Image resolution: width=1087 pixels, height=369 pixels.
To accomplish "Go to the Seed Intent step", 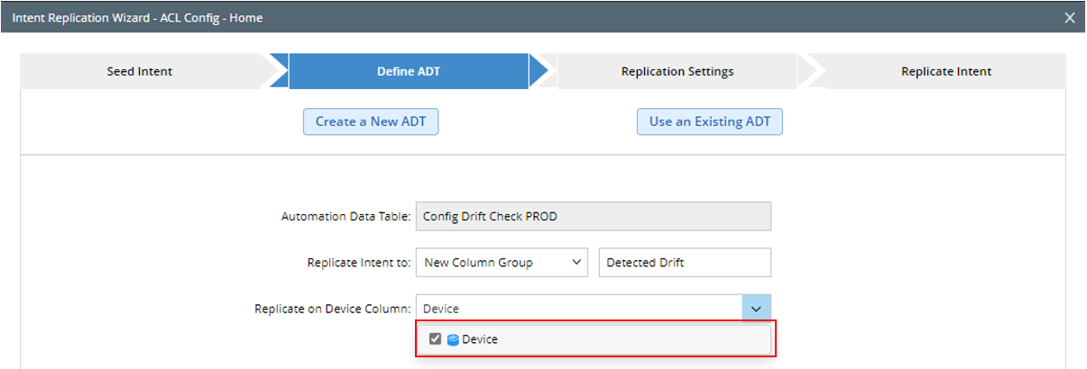I will pyautogui.click(x=140, y=71).
